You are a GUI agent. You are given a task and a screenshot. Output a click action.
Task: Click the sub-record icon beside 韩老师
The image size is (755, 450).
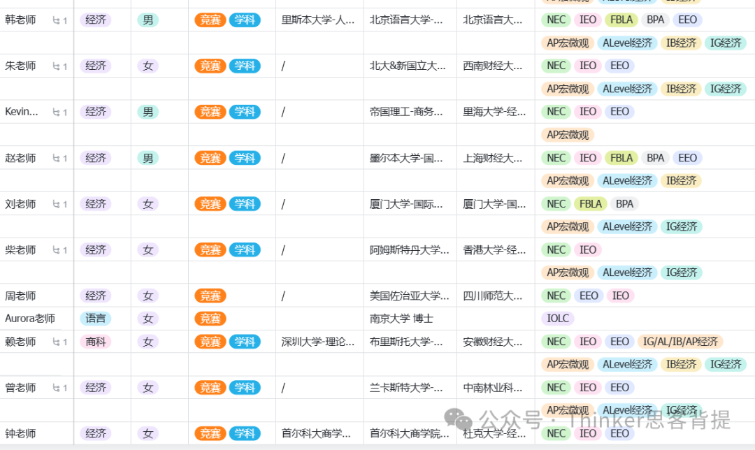59,20
